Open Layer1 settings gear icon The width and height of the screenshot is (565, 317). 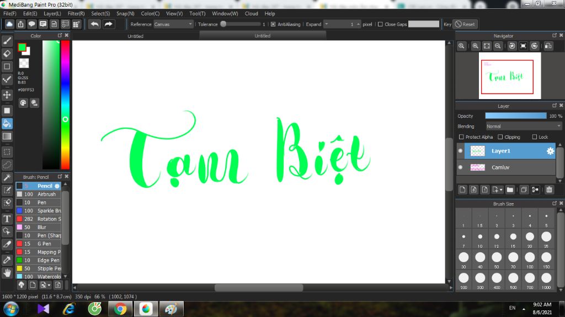pyautogui.click(x=550, y=151)
